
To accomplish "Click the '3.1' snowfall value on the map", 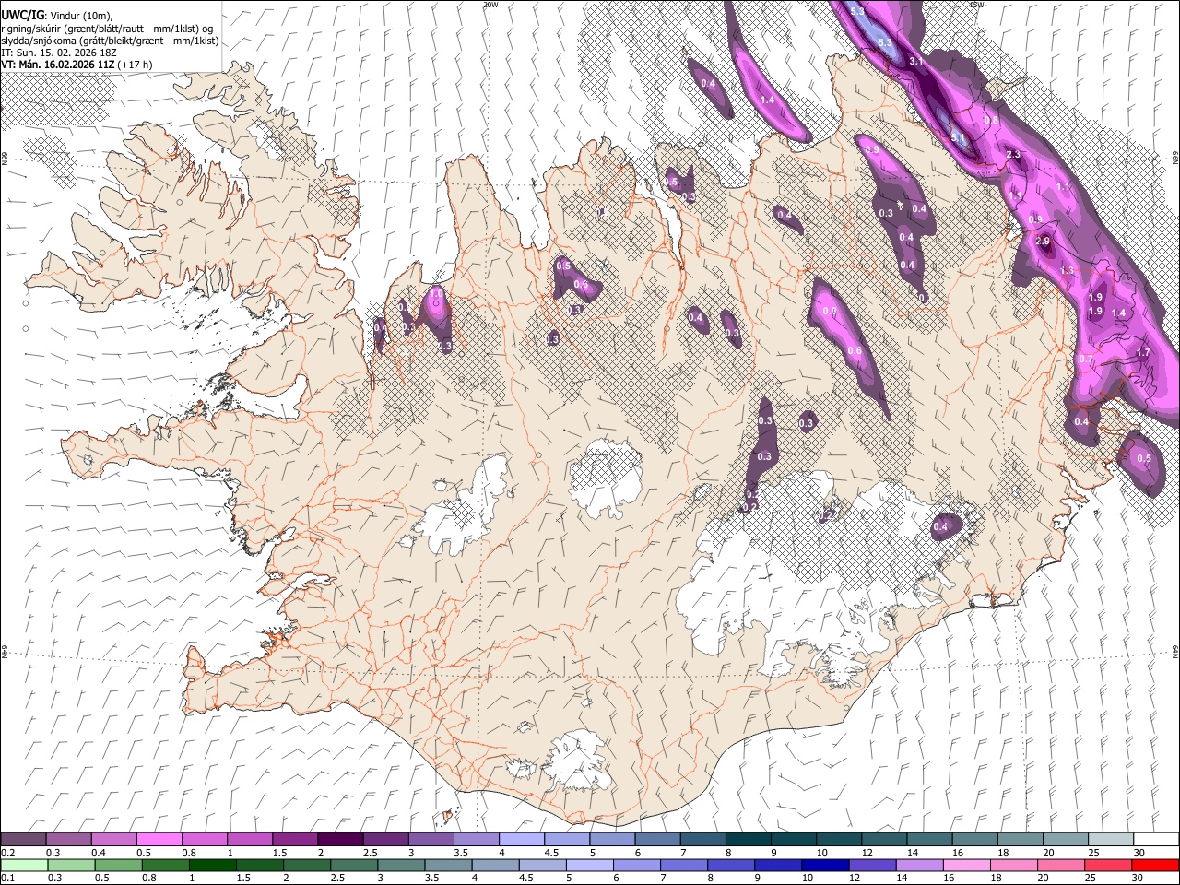I will (x=916, y=61).
